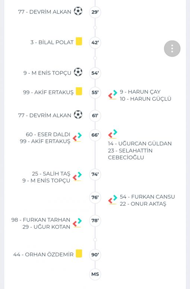
Task: Tap yellow card beside Akif Ertakuş
Action: [79, 91]
